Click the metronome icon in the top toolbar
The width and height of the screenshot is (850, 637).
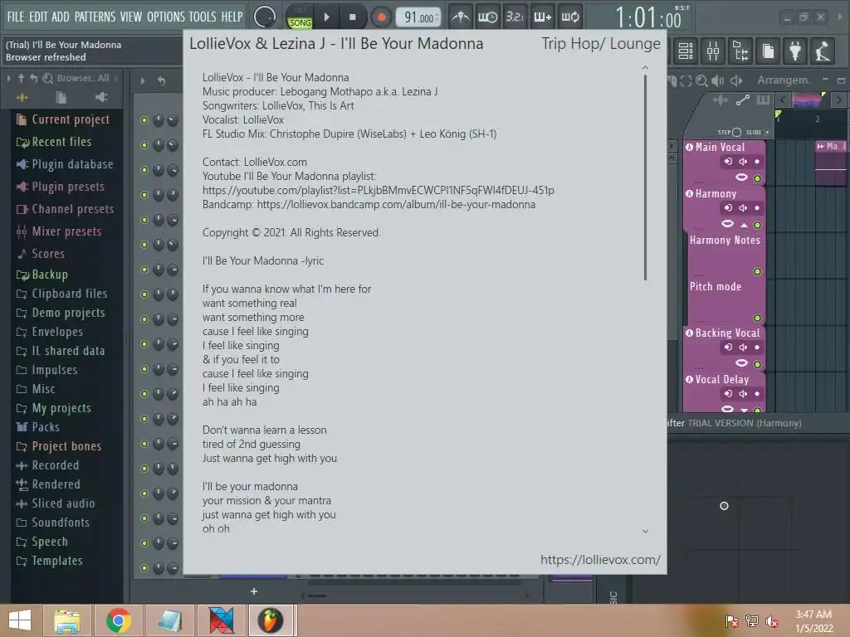460,17
